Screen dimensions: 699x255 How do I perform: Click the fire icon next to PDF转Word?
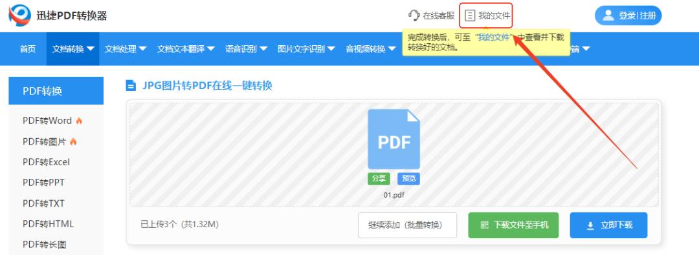tap(79, 121)
